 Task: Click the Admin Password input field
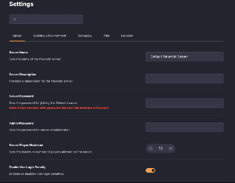[x=185, y=127]
